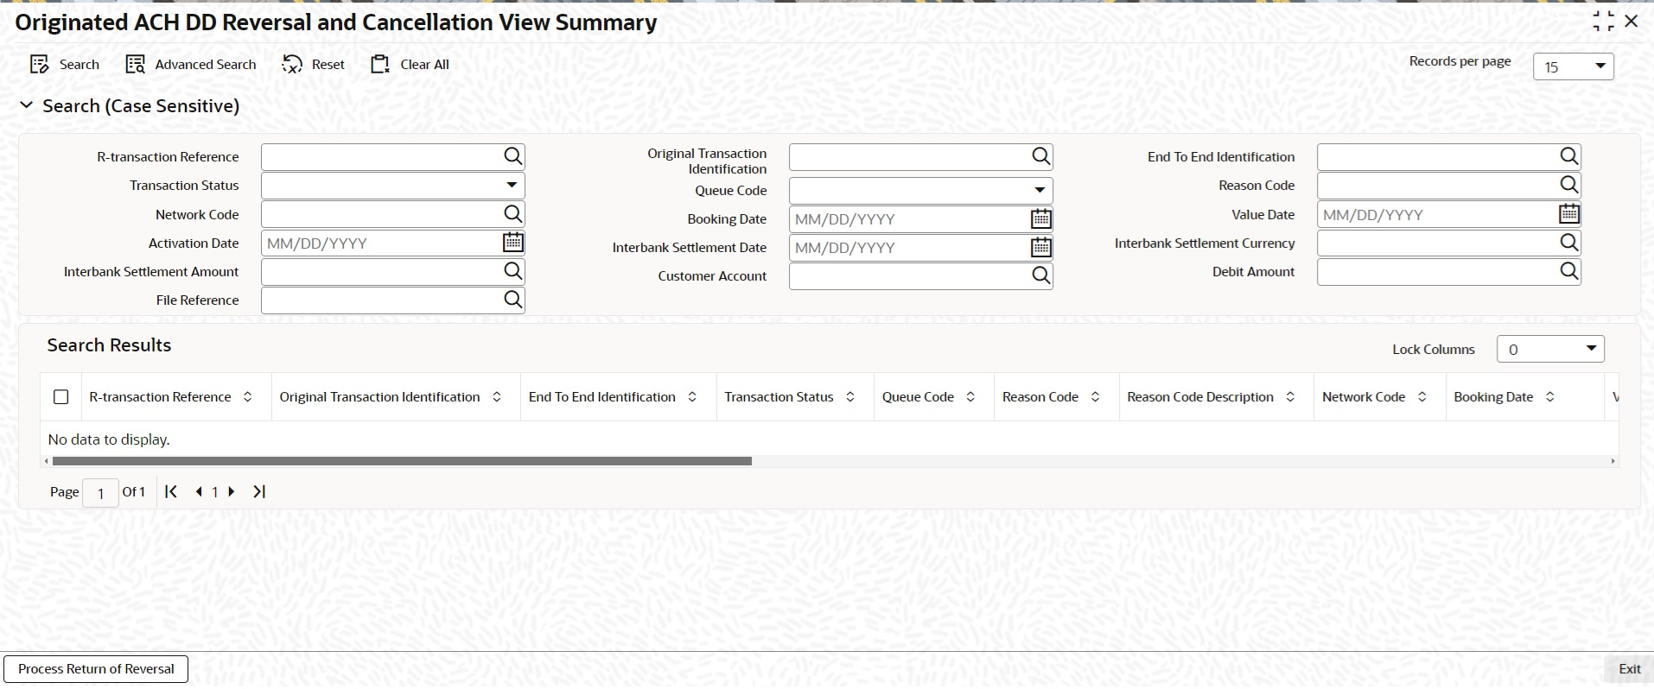Open Interbank Settlement Date calendar picker
This screenshot has height=689, width=1654.
1040,248
